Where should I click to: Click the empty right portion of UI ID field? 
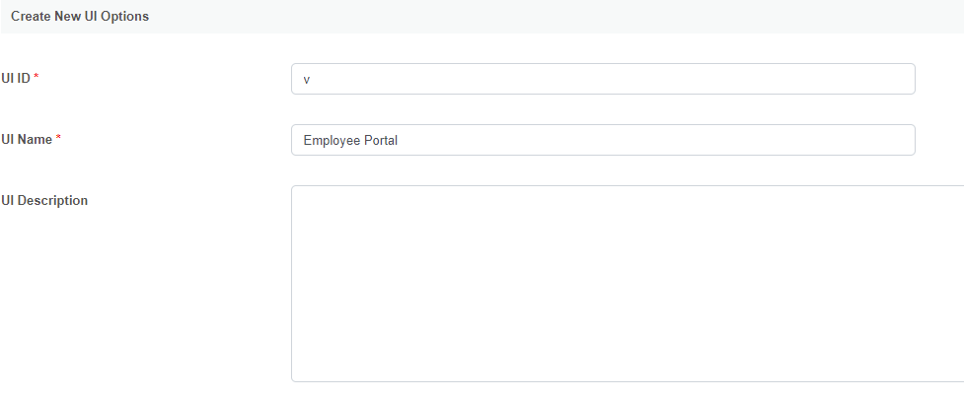click(789, 80)
